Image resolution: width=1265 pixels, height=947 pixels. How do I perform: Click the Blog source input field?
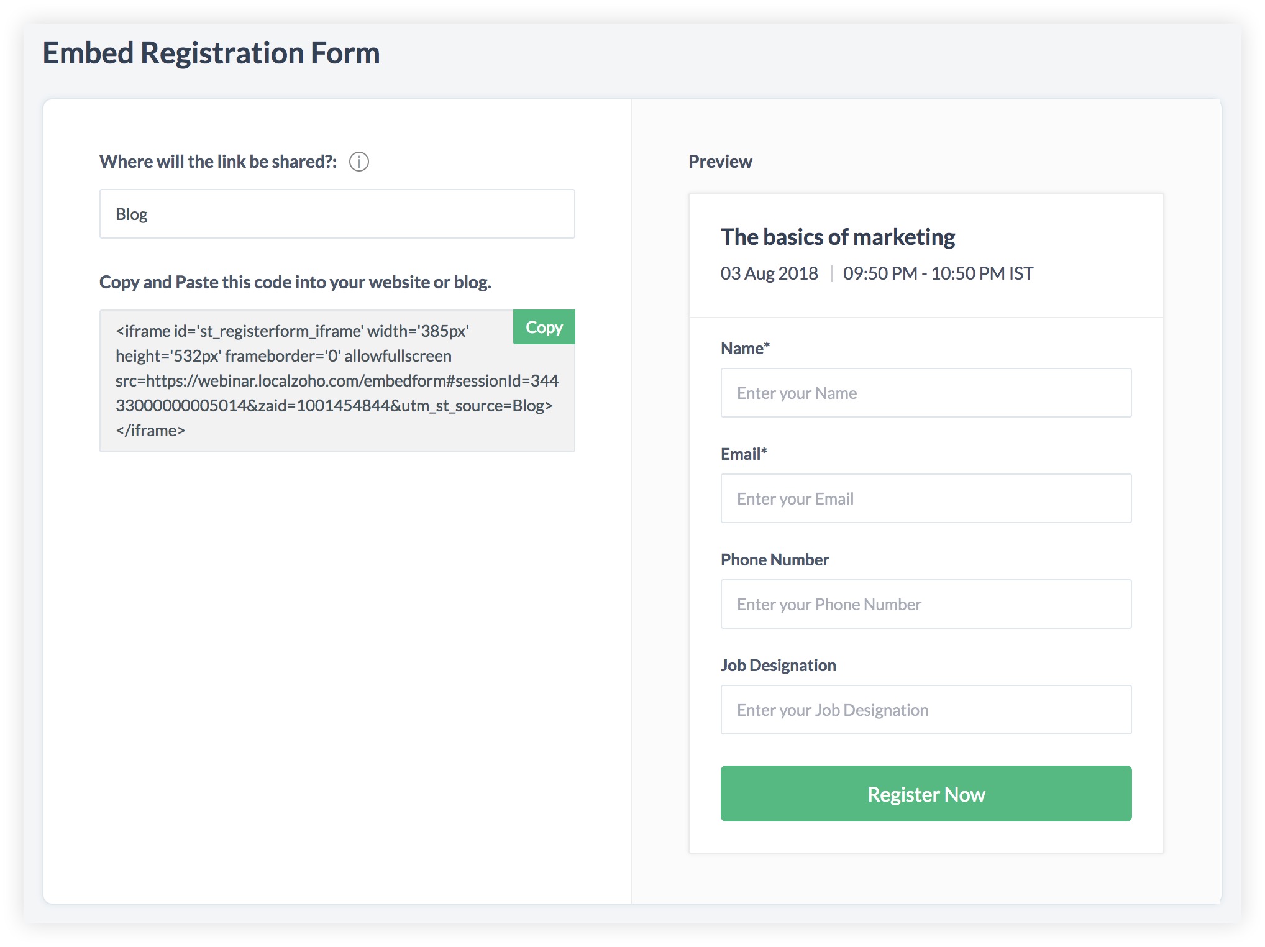coord(337,214)
